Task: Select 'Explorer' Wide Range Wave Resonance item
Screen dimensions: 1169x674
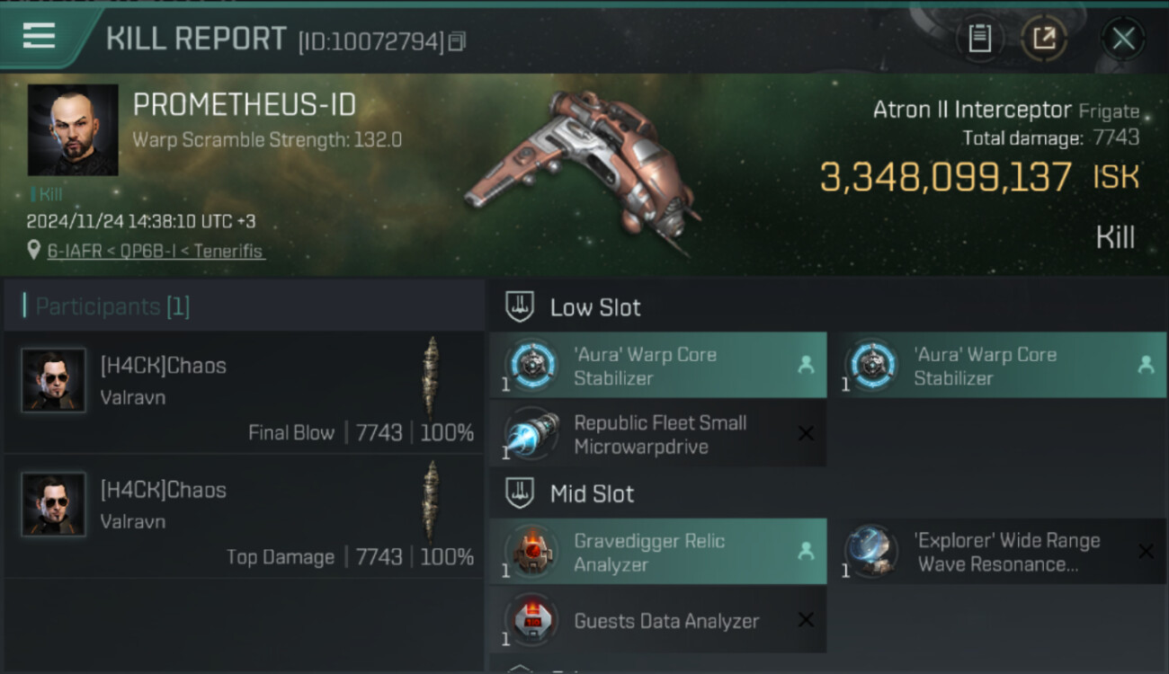Action: click(x=996, y=552)
